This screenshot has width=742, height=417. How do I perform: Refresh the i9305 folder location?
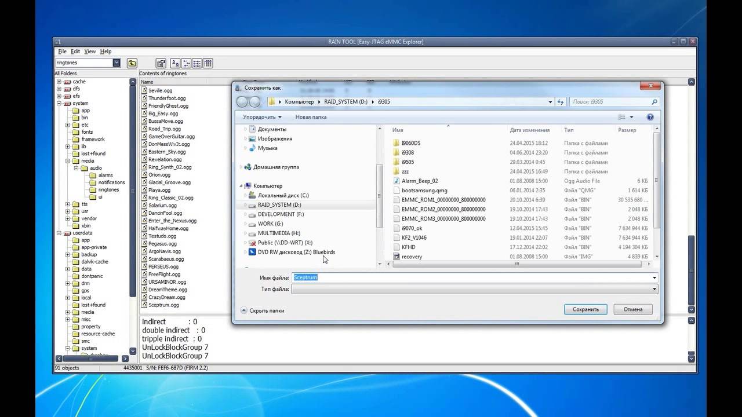(561, 102)
